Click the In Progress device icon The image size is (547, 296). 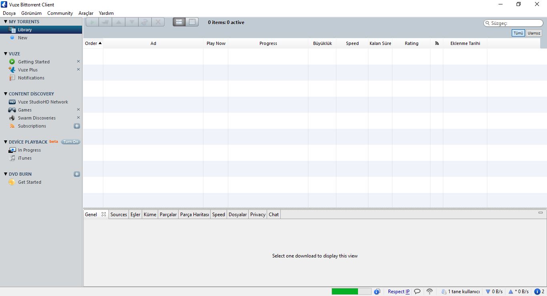[x=12, y=150]
